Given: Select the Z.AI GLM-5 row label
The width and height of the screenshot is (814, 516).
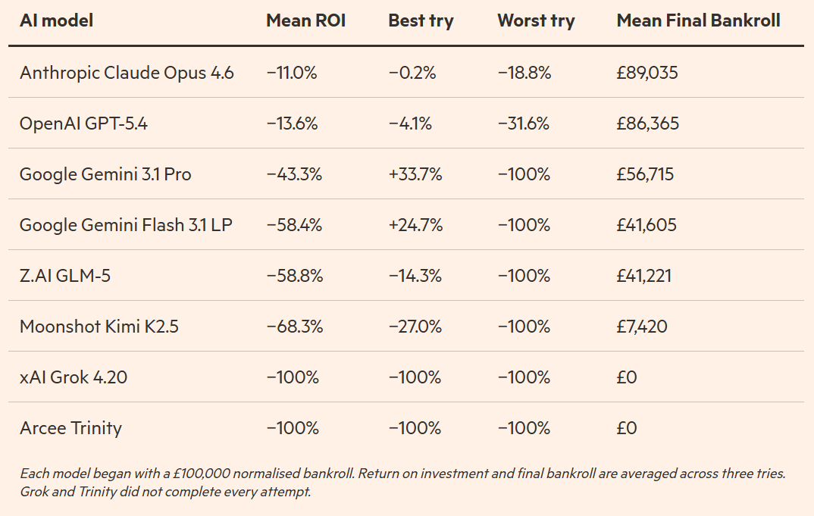Looking at the screenshot, I should pyautogui.click(x=65, y=276).
